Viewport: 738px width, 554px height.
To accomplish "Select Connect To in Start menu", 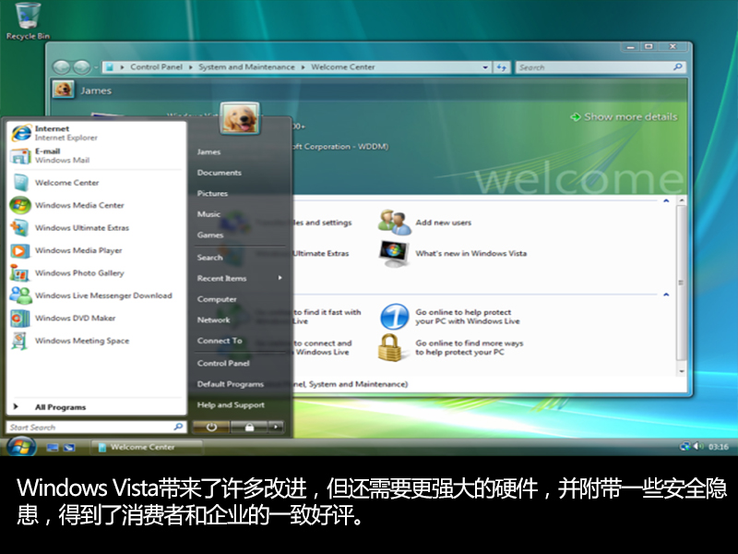I will tap(220, 340).
